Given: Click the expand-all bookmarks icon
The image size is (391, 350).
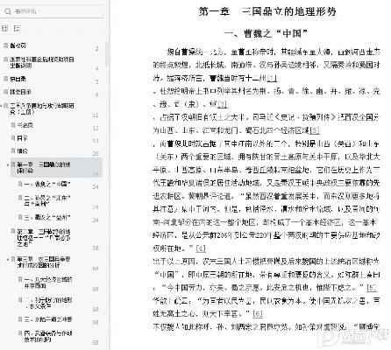Looking at the screenshot, I should tap(4, 28).
